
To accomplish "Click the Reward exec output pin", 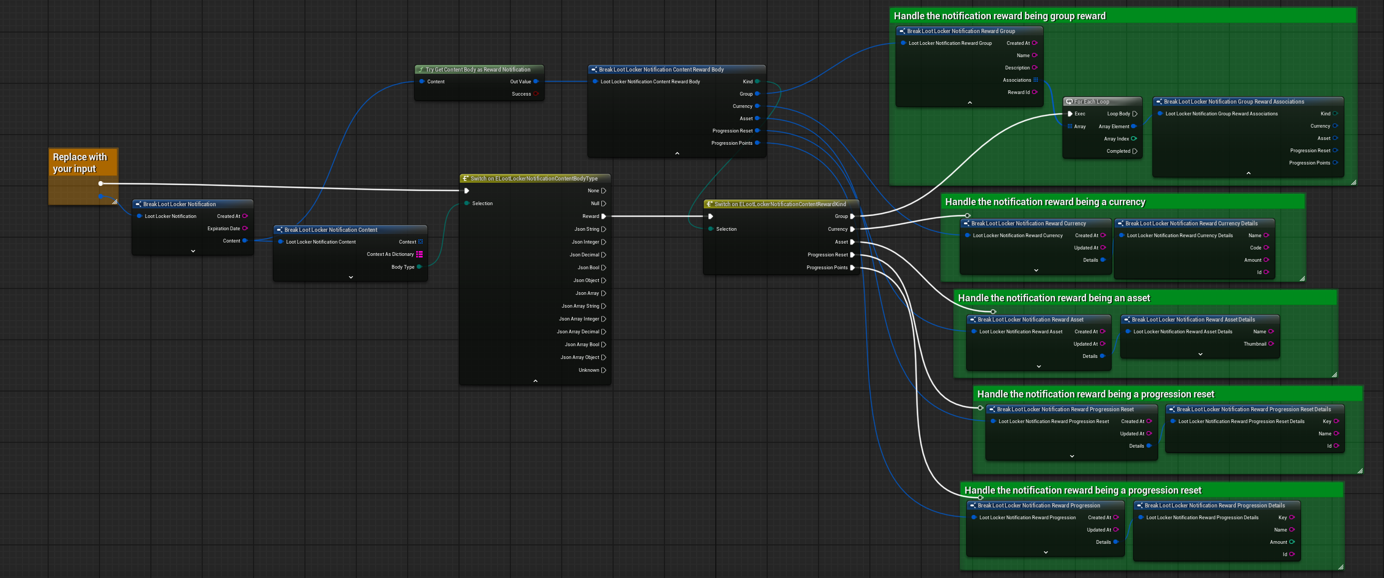I will (603, 216).
